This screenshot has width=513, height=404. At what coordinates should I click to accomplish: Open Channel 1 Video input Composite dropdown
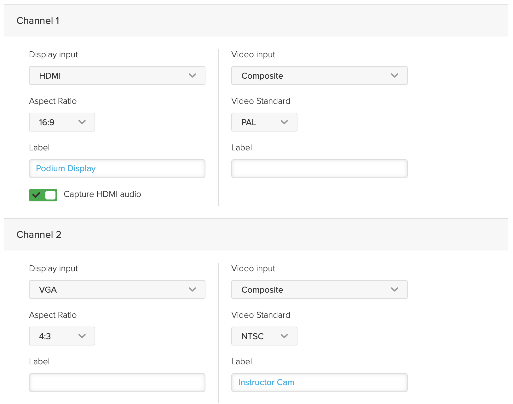319,76
